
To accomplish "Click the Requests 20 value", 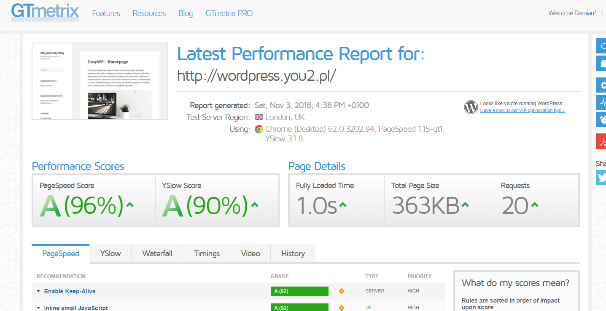I will click(515, 205).
